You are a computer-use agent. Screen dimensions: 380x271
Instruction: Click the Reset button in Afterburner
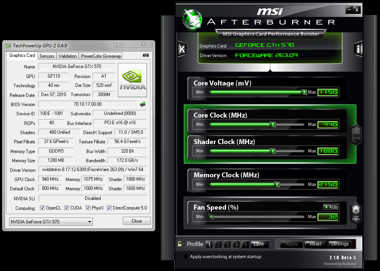(x=315, y=244)
